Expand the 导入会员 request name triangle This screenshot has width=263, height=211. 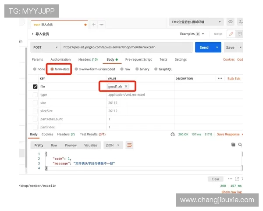click(32, 34)
